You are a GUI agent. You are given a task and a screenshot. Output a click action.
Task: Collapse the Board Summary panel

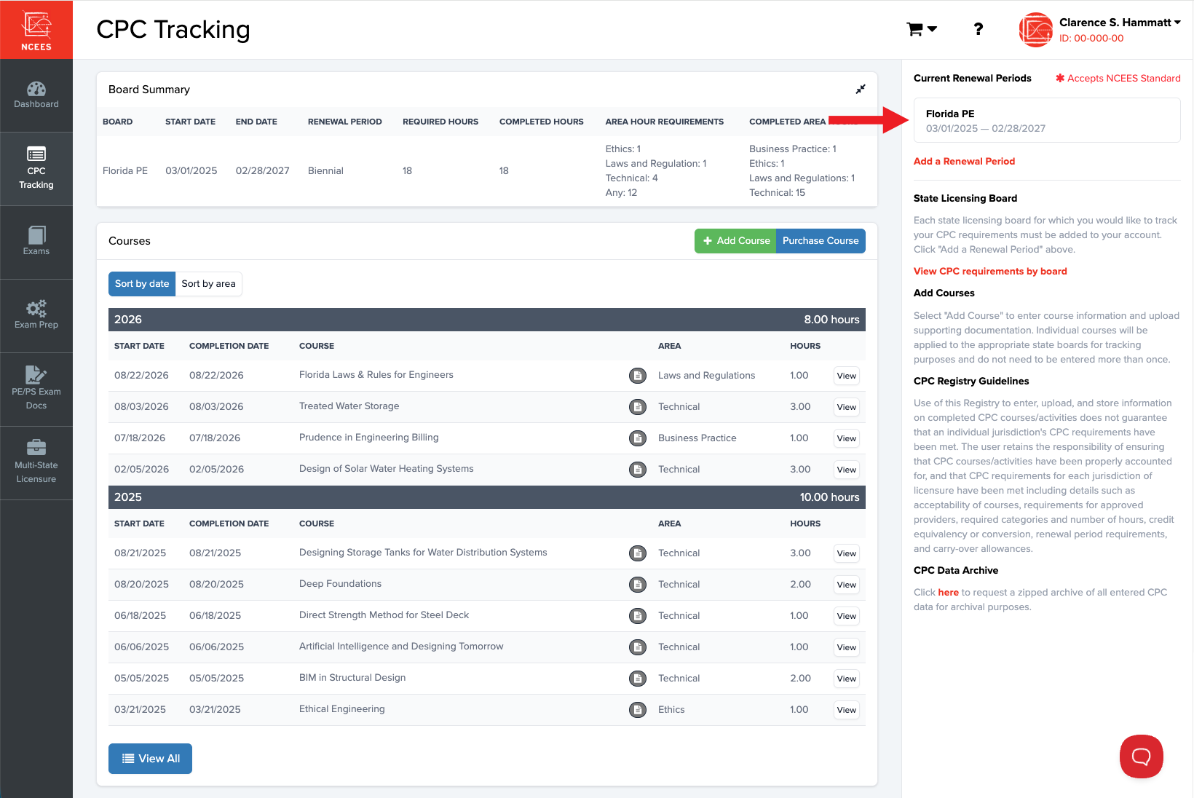(861, 89)
